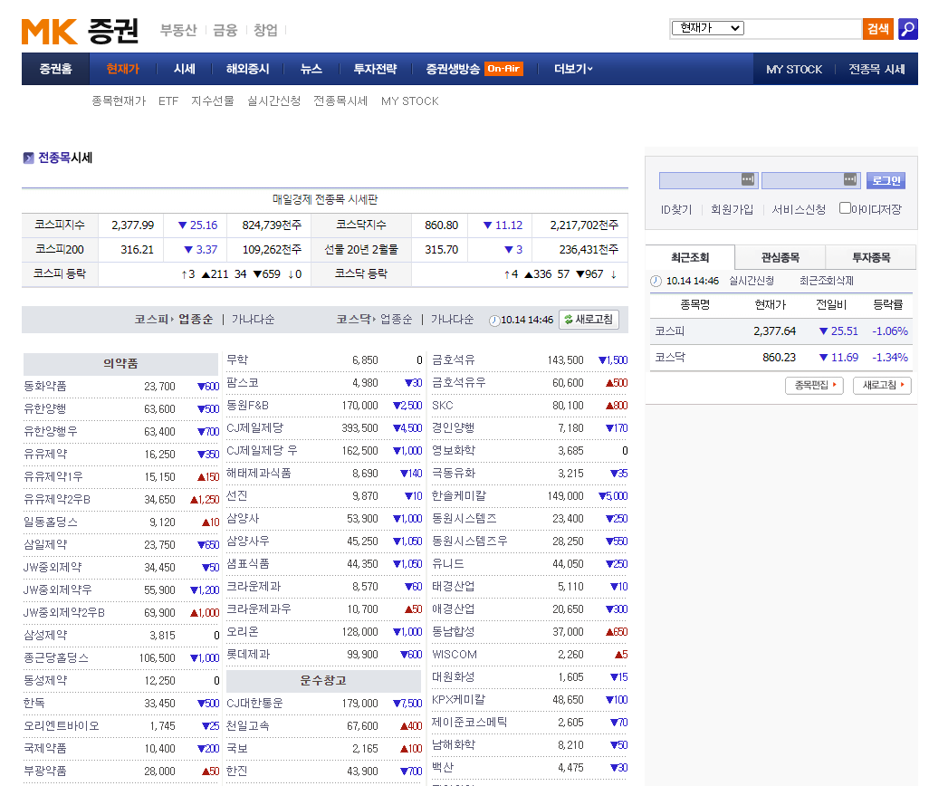Click the 서비스신청 link
This screenshot has height=786, width=929.
click(x=799, y=210)
